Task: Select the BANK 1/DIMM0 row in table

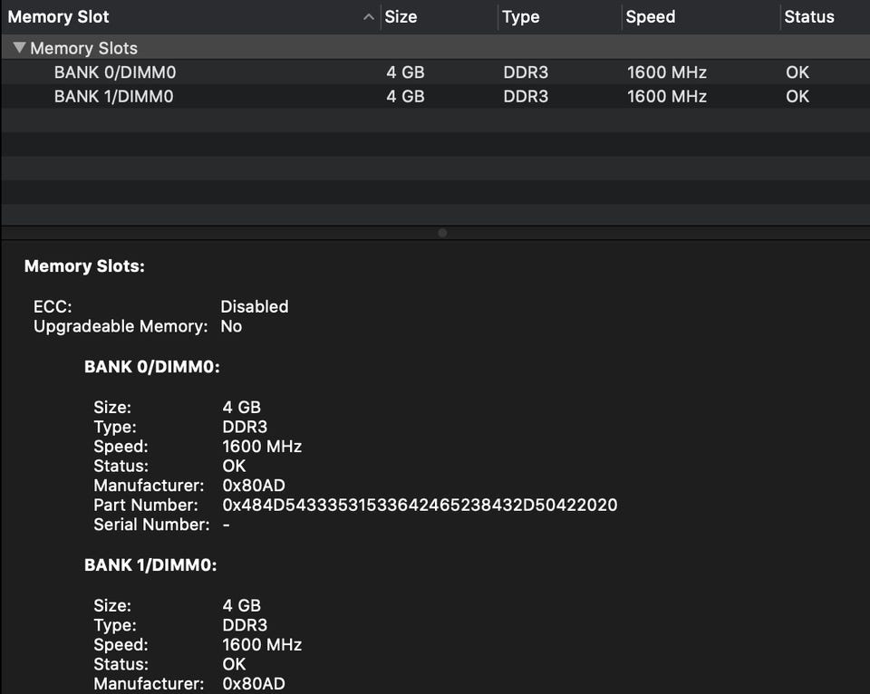Action: 114,96
